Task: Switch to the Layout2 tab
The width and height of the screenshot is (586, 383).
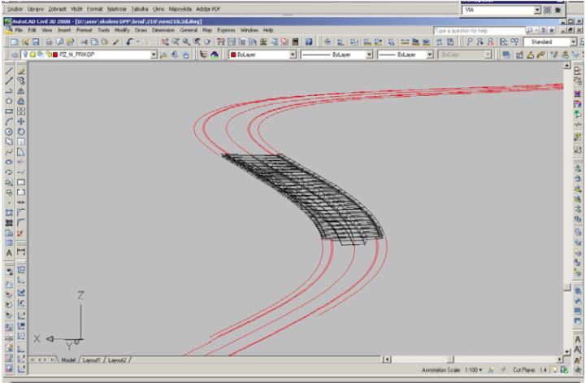Action: (117, 359)
